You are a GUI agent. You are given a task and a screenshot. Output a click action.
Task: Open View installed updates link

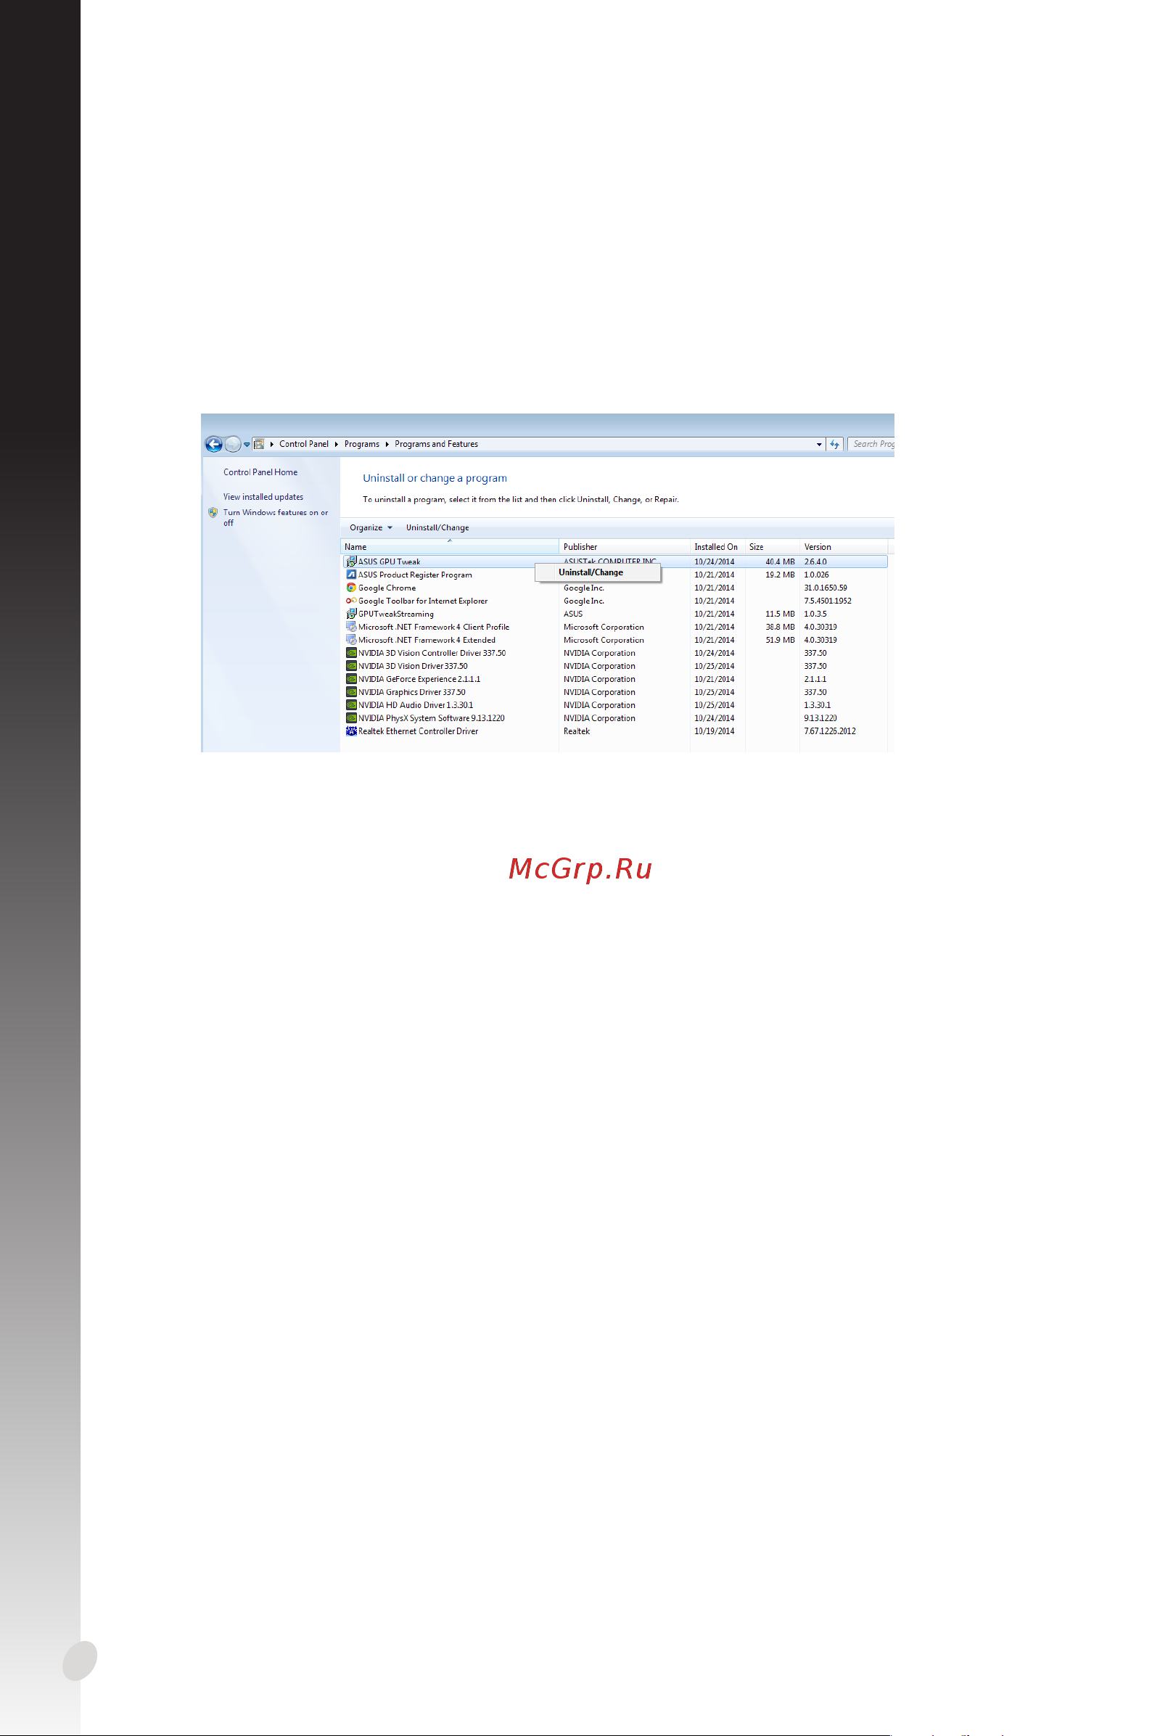click(x=263, y=498)
